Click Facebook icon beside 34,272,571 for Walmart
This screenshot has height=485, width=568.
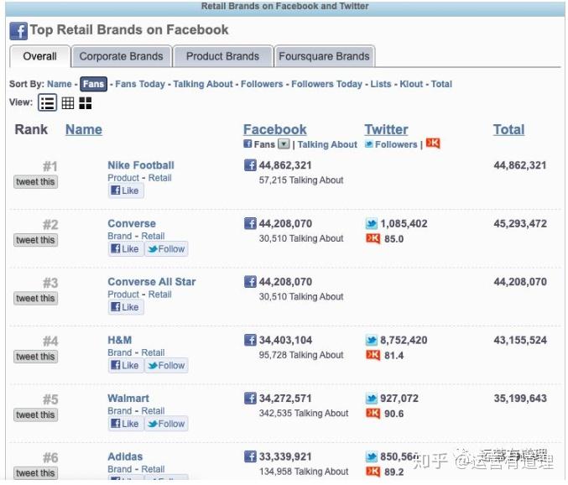(x=250, y=399)
